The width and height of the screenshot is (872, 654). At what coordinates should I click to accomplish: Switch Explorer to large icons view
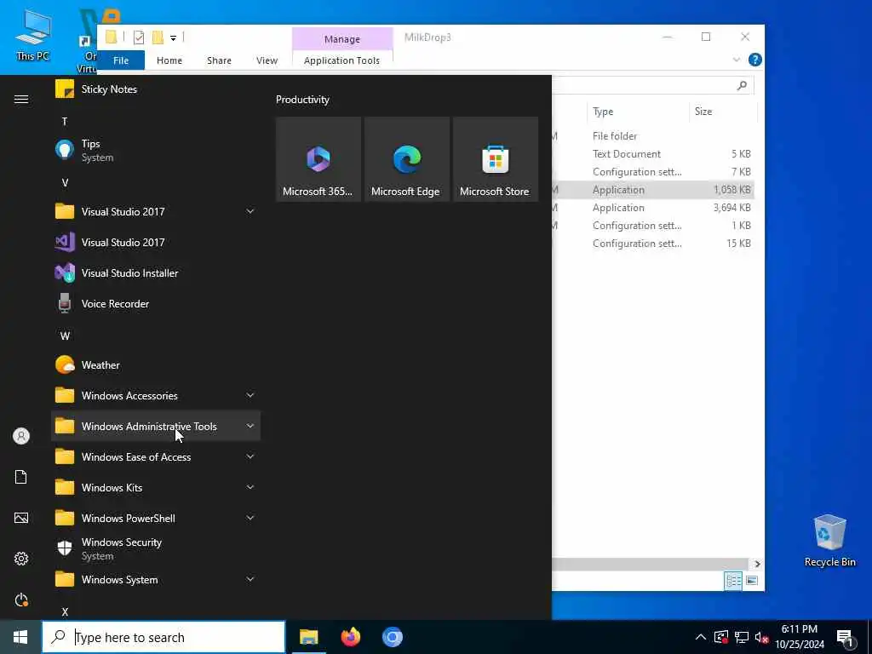coord(752,581)
